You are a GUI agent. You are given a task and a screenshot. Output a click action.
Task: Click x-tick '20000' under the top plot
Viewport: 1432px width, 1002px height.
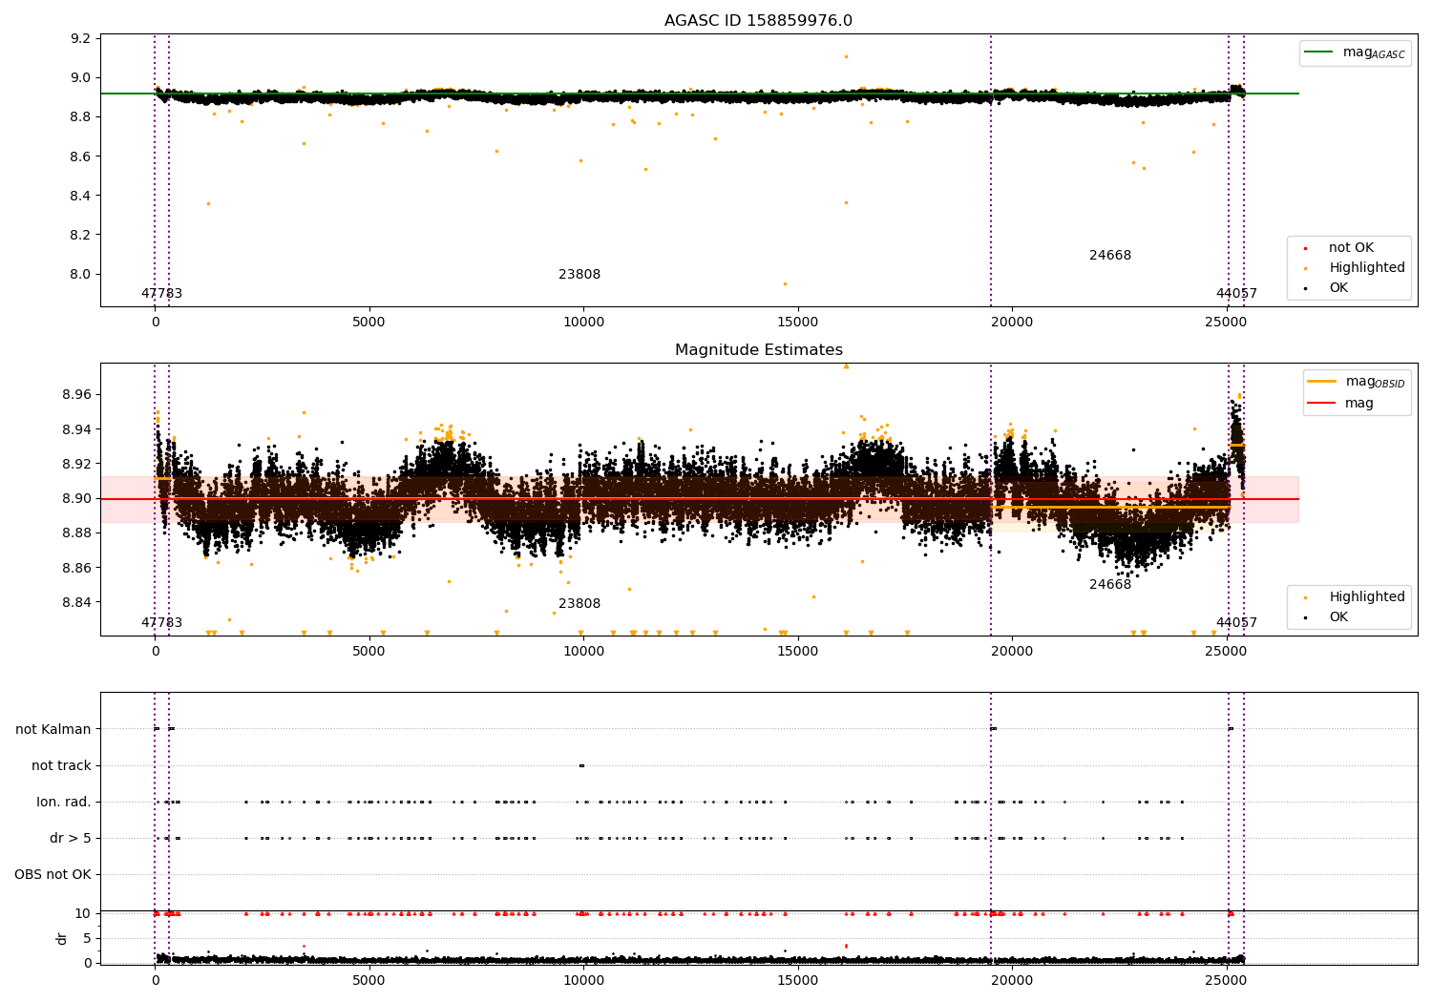(1012, 322)
